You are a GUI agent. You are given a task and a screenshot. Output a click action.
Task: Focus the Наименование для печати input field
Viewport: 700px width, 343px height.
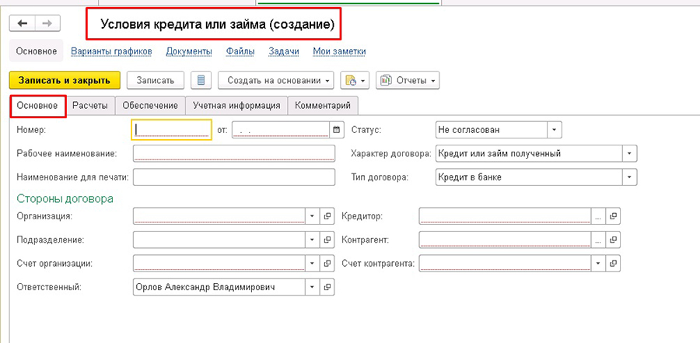click(234, 177)
